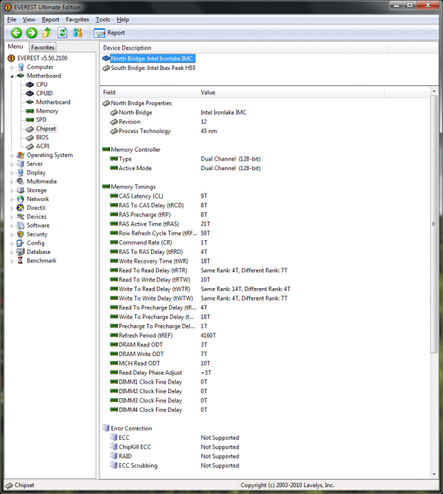The image size is (443, 494).
Task: Expand the Devices tree node
Action: point(12,217)
